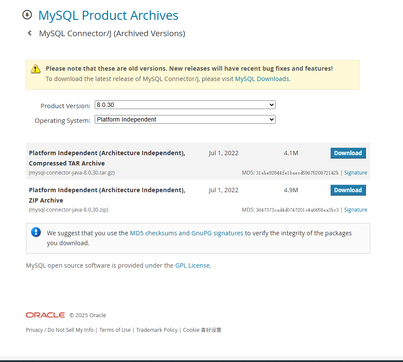Click the red Oracle logo
The width and height of the screenshot is (403, 362).
(x=45, y=315)
